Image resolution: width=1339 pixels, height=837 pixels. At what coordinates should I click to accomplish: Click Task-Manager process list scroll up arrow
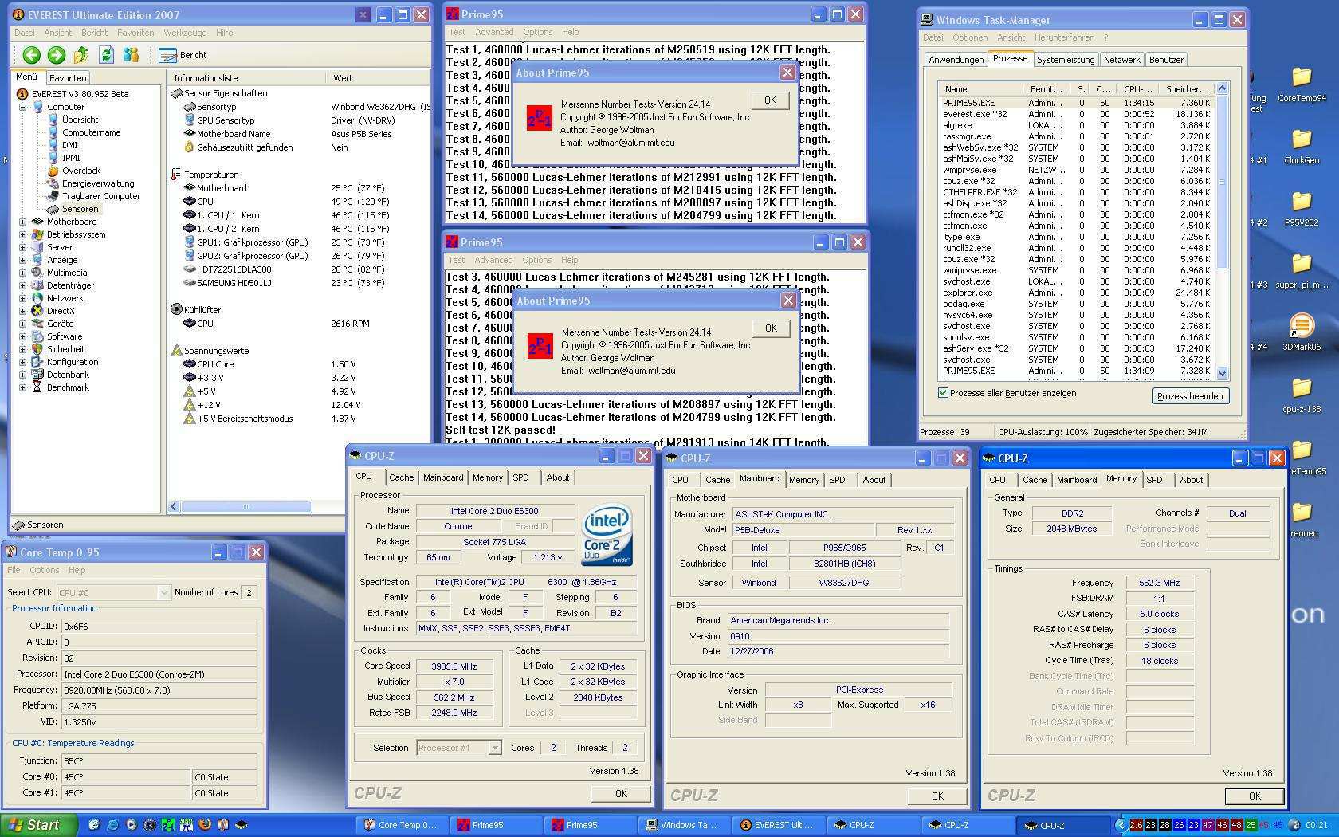pyautogui.click(x=1223, y=88)
